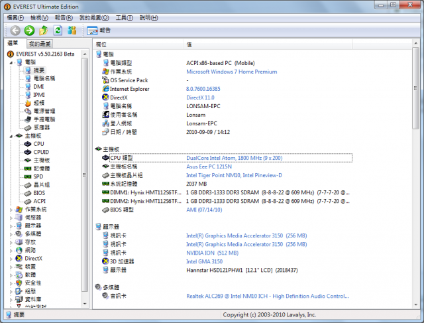
Task: Select 電源管理 icon item in tree
Action: coord(28,111)
